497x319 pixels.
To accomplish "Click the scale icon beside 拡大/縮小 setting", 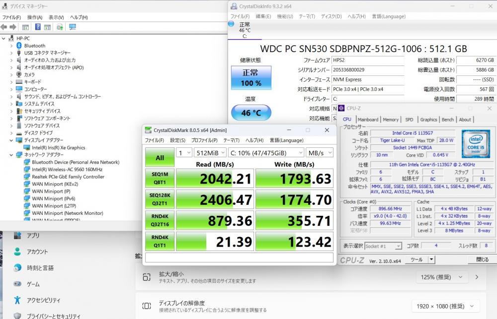I will pyautogui.click(x=147, y=277).
